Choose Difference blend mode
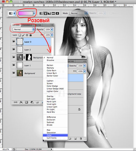Image resolution: width=136 pixels, height=151 pixels. (51, 117)
